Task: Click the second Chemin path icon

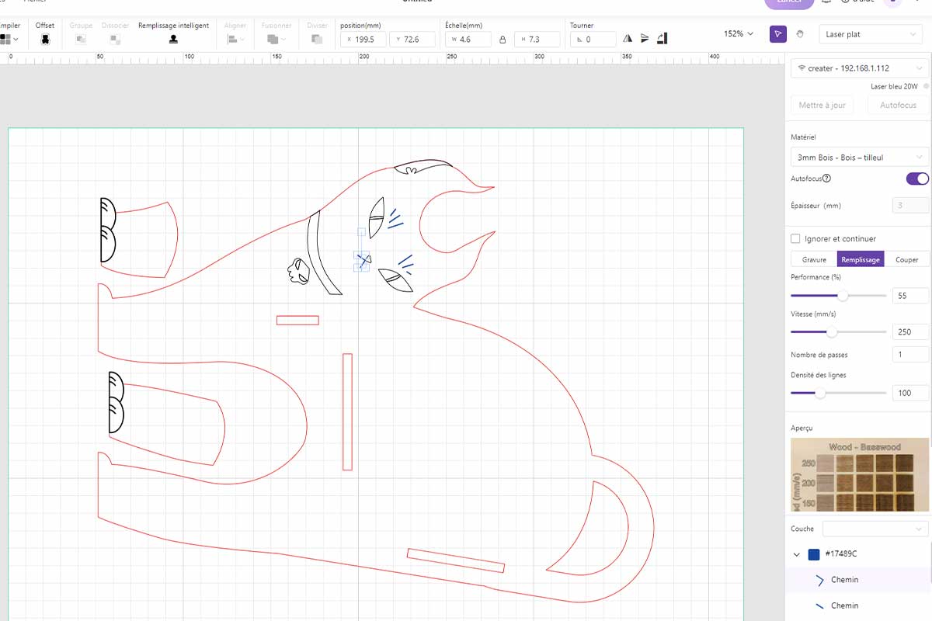Action: coord(819,605)
